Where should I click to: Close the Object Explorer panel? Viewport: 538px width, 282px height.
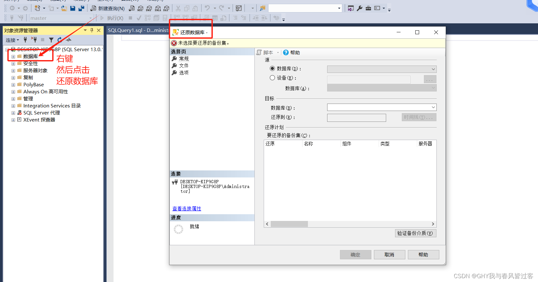click(x=99, y=30)
